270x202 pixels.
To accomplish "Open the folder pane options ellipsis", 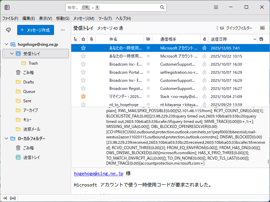I will click(63, 30).
